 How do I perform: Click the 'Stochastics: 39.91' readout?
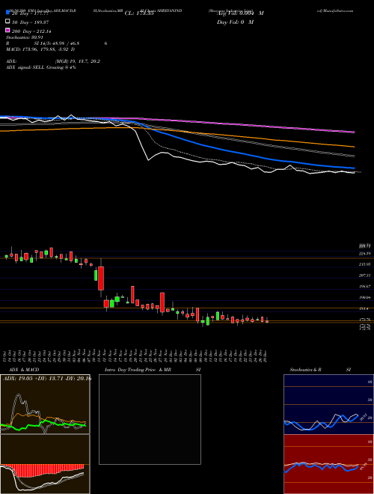(x=25, y=37)
